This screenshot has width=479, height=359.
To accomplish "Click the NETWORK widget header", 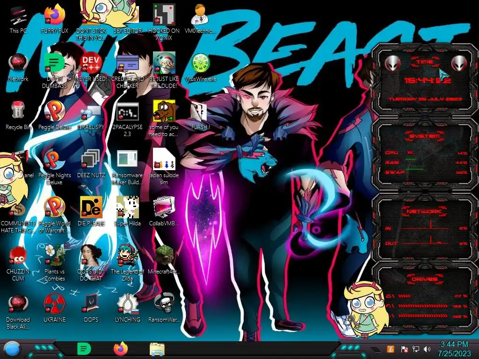I will (425, 211).
